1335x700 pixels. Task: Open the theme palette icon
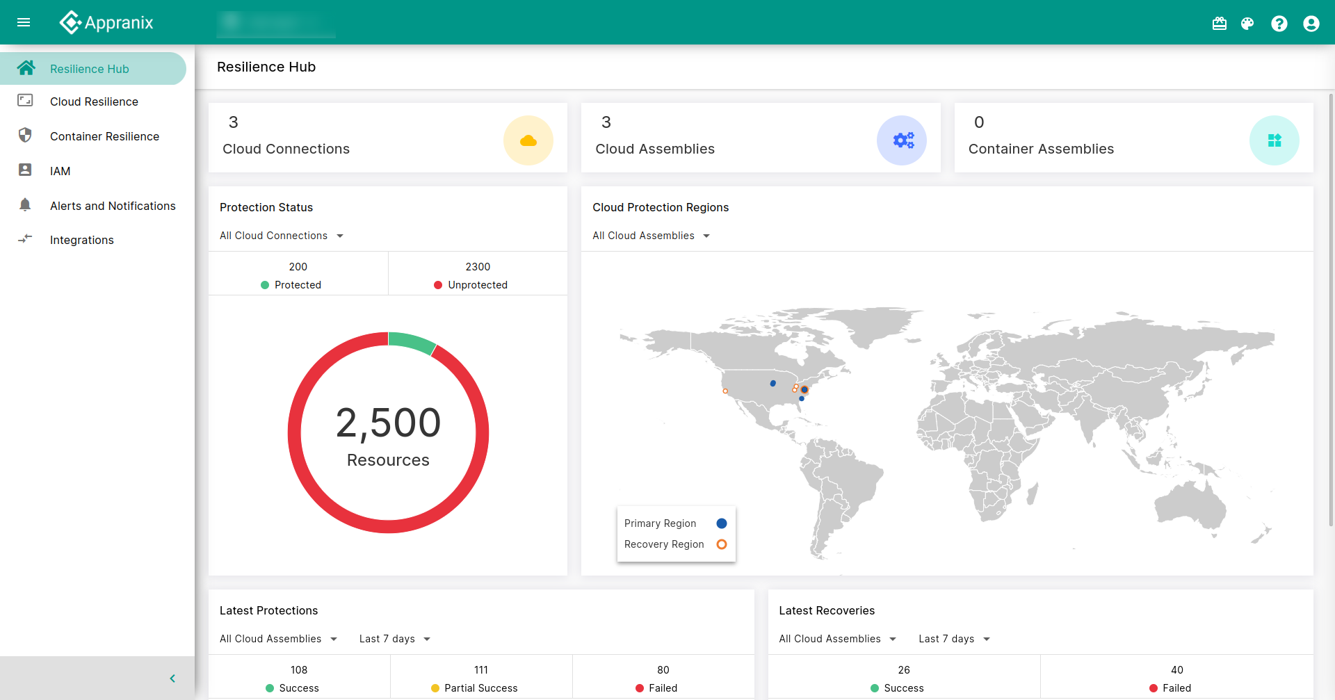(x=1247, y=24)
